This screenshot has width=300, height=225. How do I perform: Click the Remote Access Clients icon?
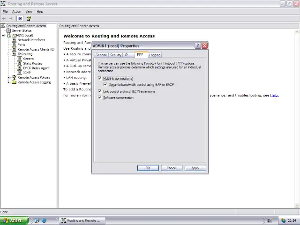point(14,49)
